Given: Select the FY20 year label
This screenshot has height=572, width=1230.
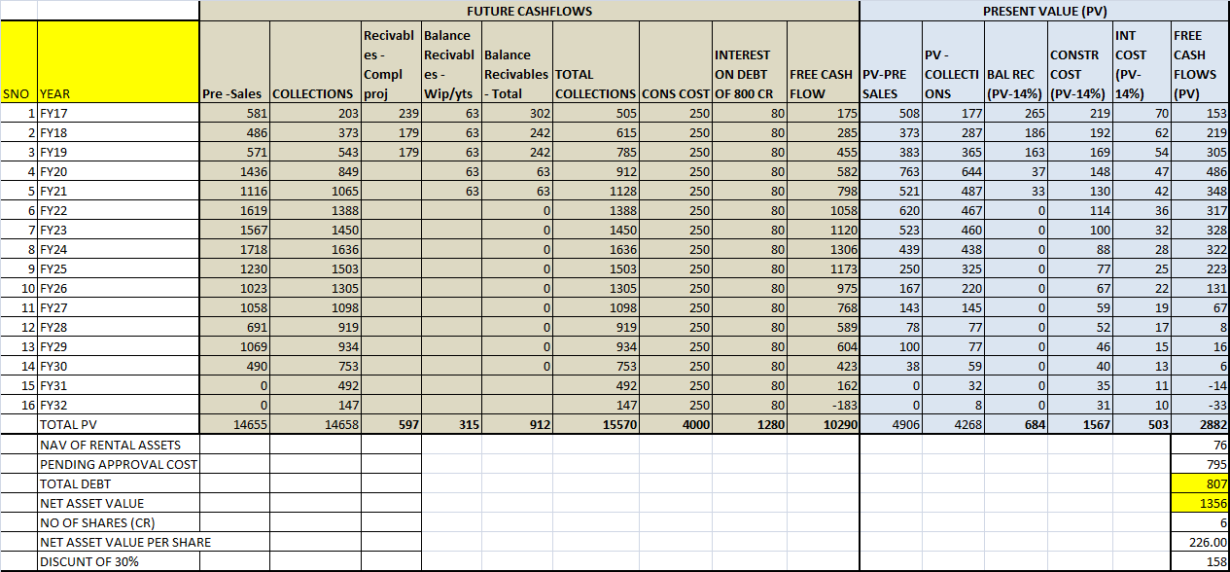Looking at the screenshot, I should point(117,171).
